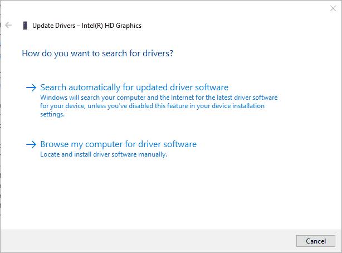
Task: Click the 'Update Drivers' window title text
Action: (x=53, y=26)
